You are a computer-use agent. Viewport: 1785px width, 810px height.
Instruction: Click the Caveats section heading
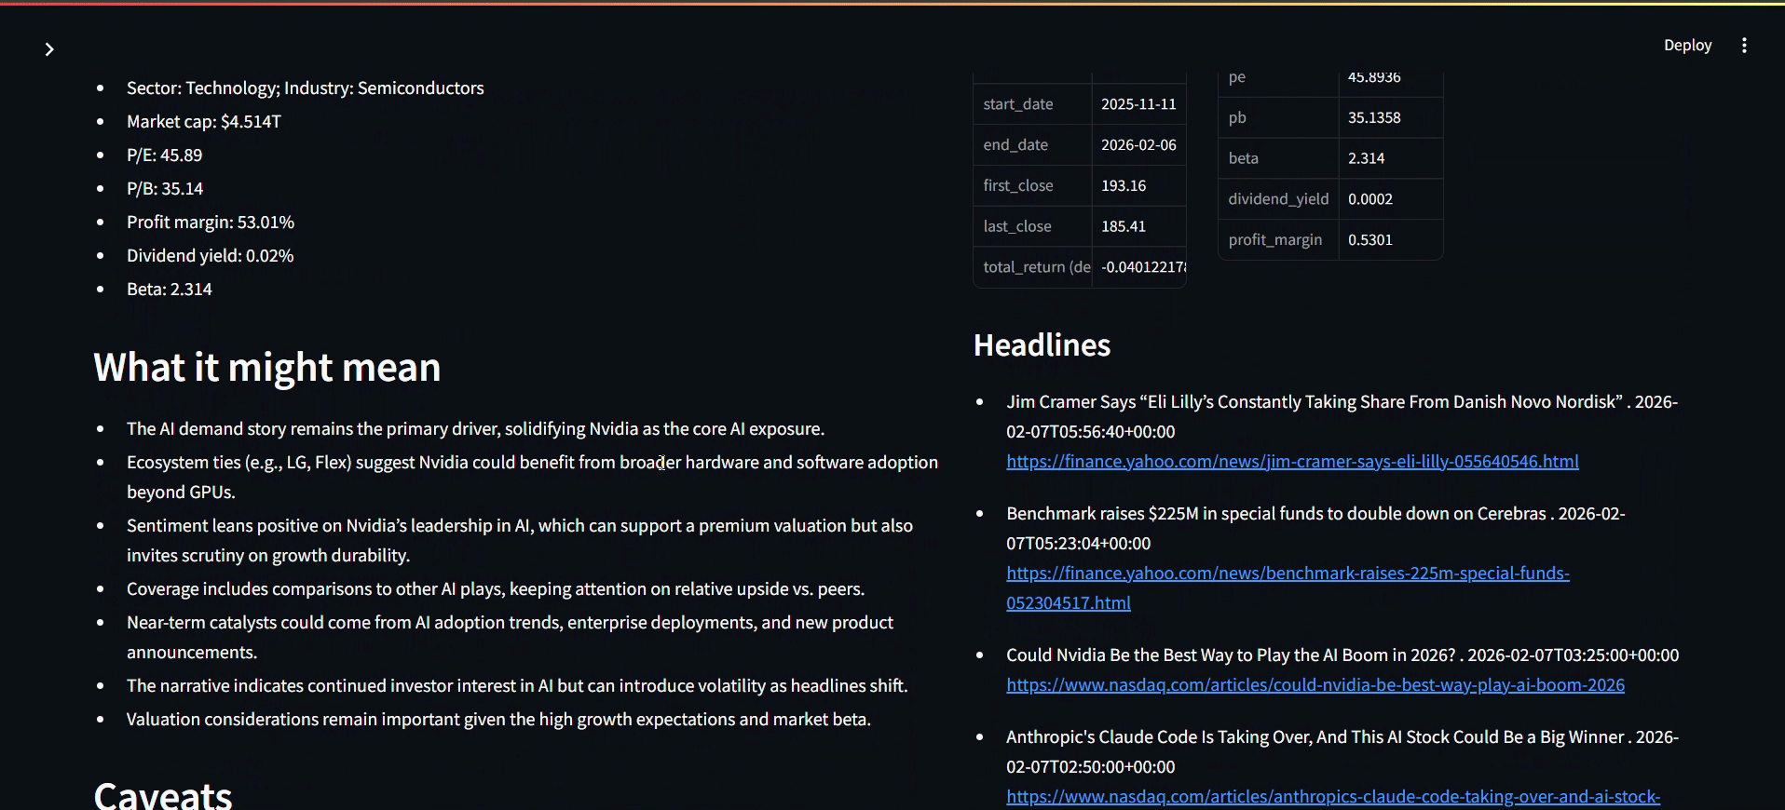[163, 795]
